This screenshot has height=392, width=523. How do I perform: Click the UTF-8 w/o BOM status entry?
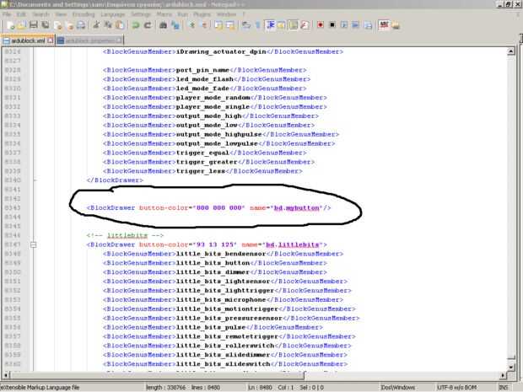456,387
